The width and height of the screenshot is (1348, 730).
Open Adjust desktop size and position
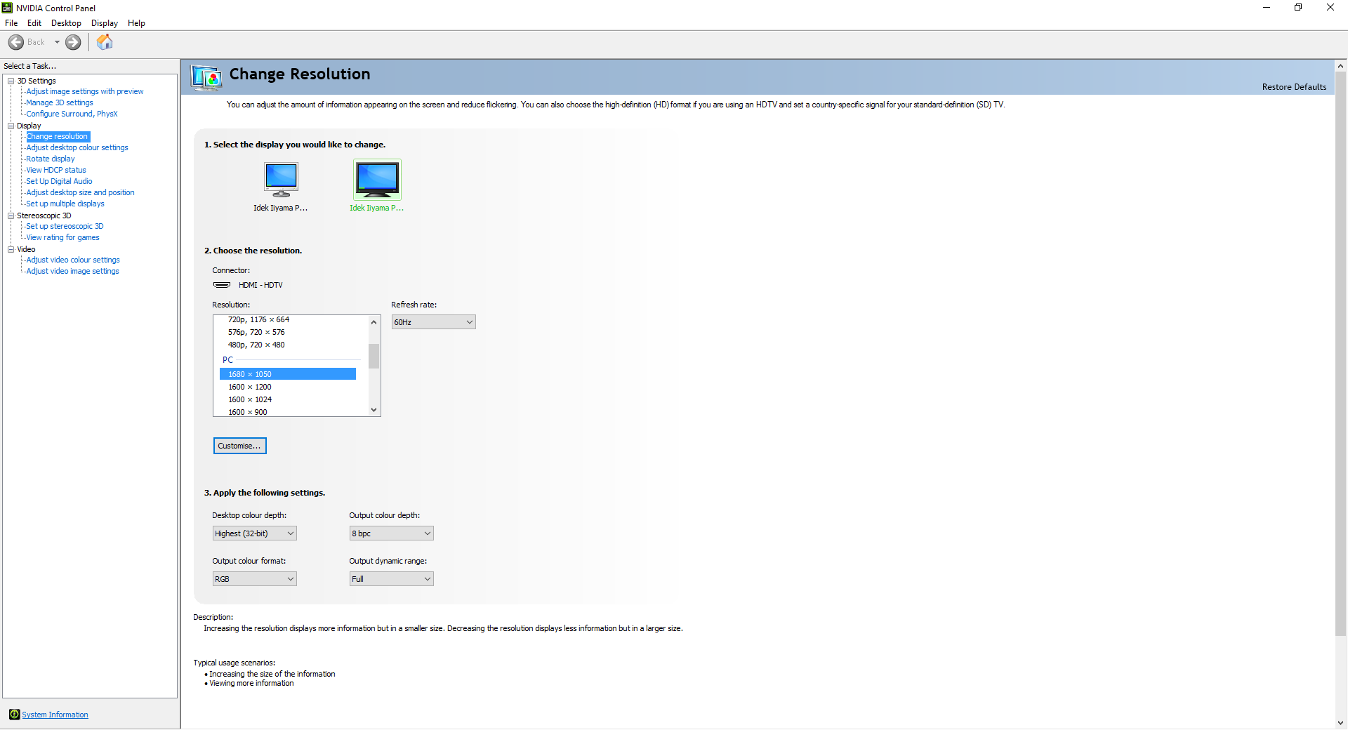click(80, 192)
